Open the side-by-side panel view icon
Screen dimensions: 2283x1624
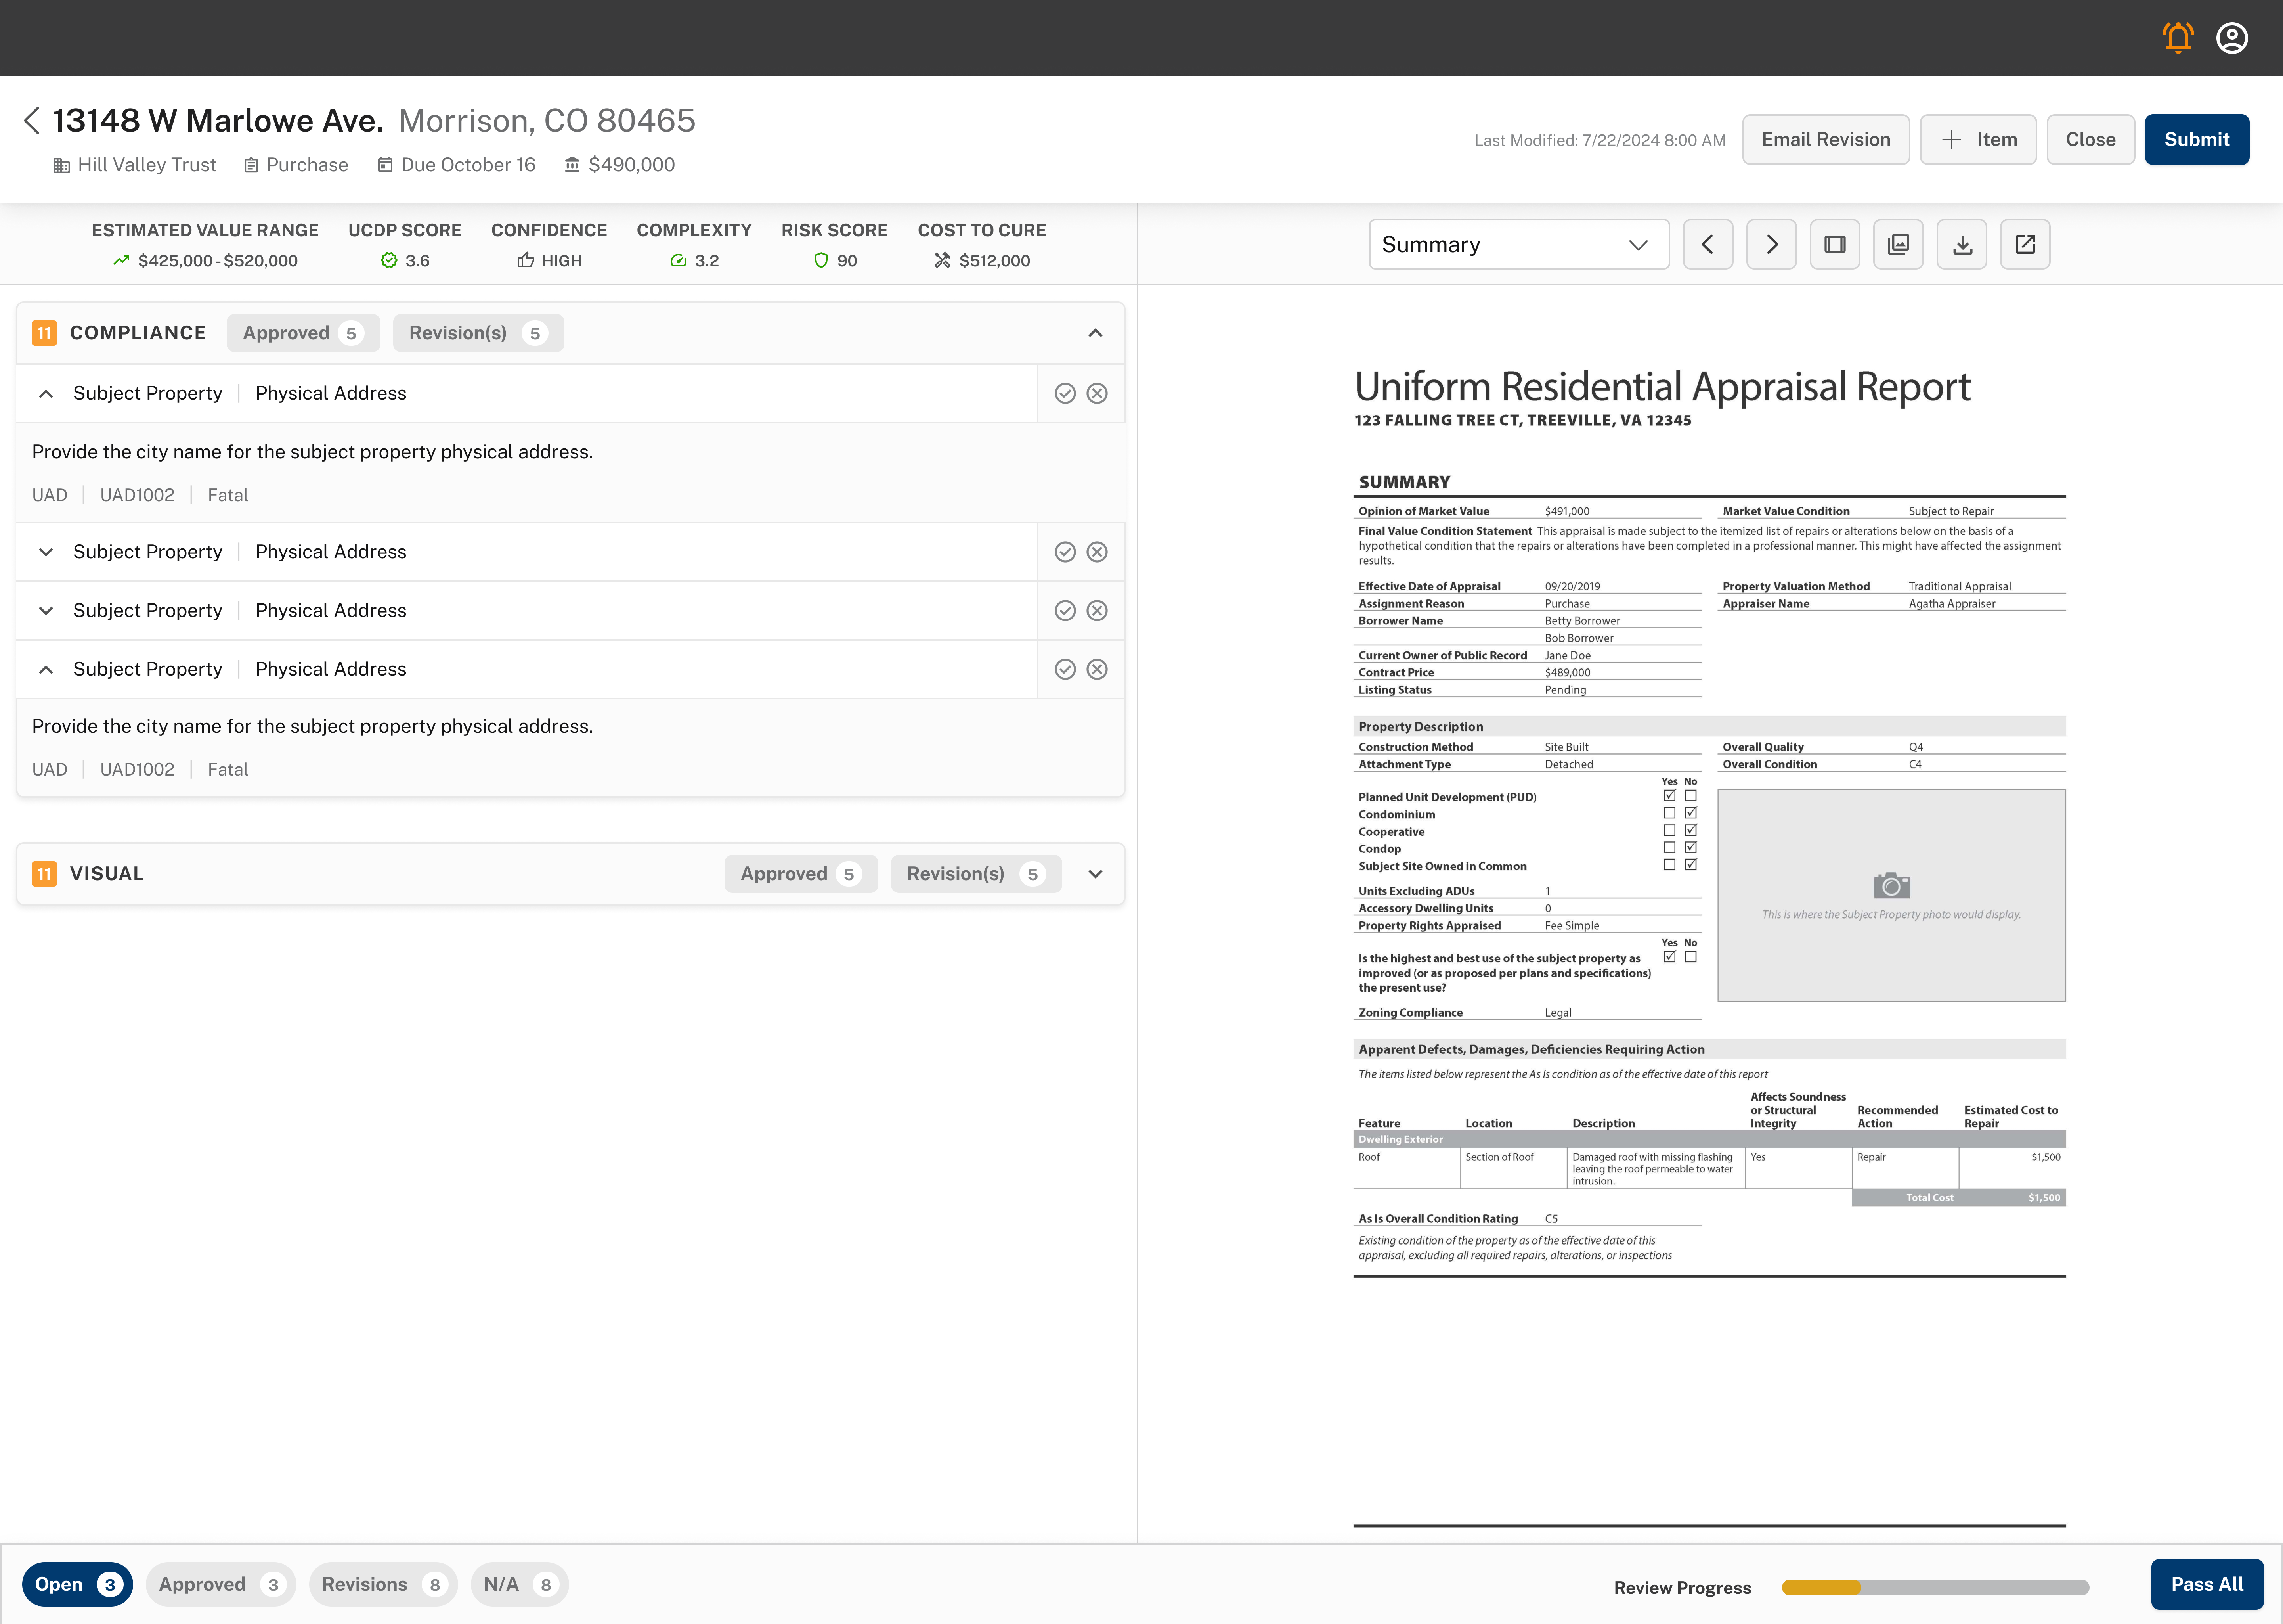click(1835, 244)
